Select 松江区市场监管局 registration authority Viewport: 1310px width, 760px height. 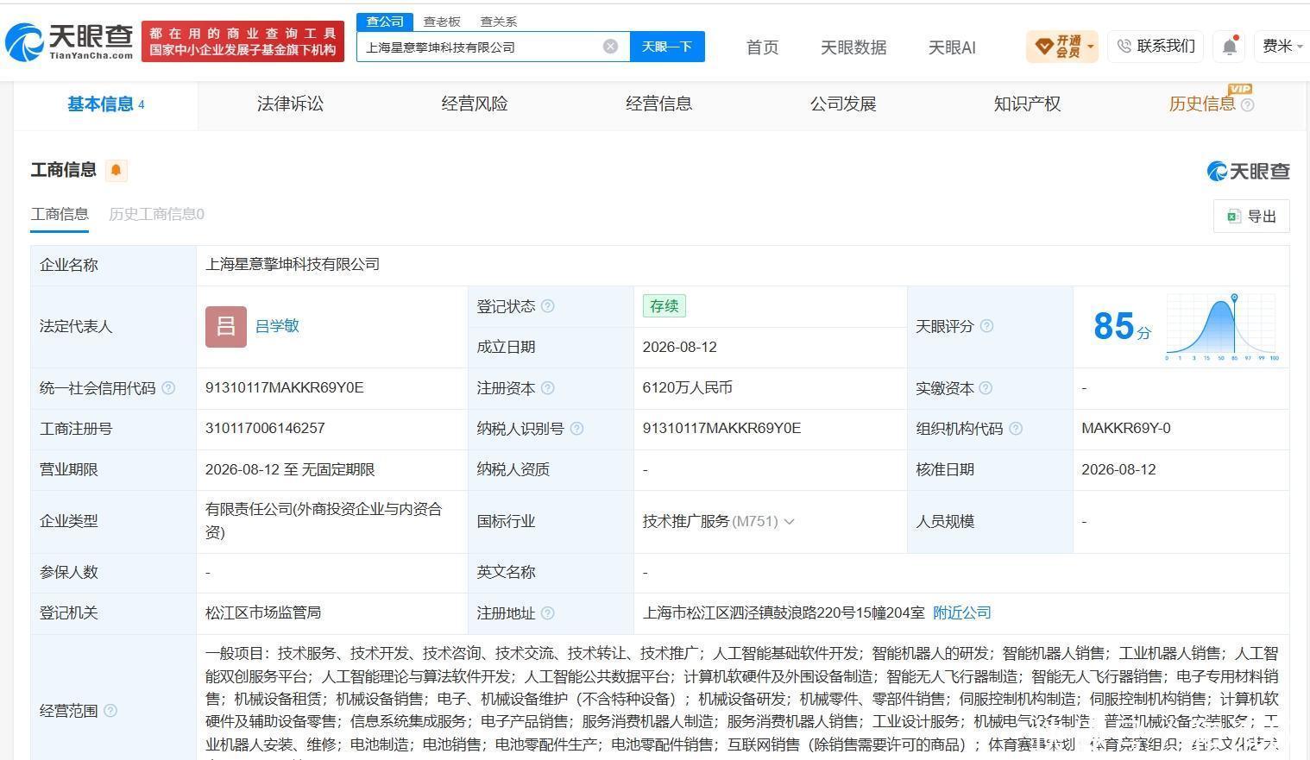[263, 613]
